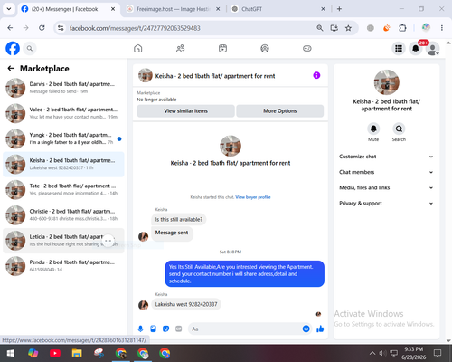452x362 pixels.
Task: Select the Messenger Facebook tab
Action: point(69,9)
